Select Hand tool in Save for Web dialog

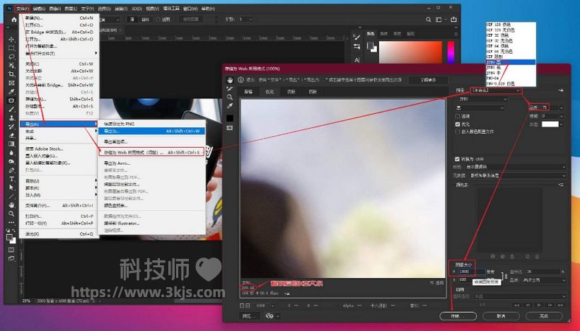[x=230, y=80]
